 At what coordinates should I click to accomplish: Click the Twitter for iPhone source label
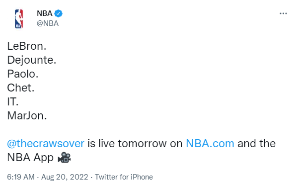point(124,177)
